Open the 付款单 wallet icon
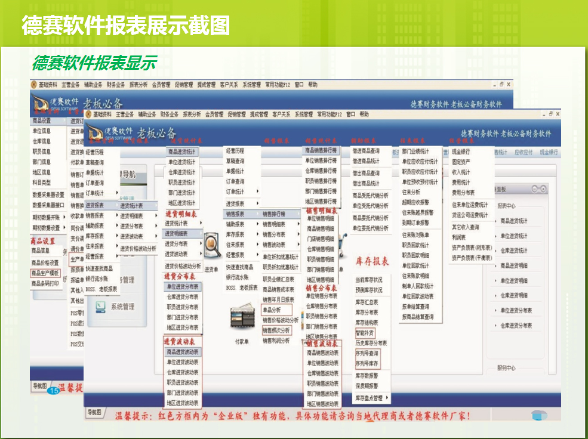Screen dimensions: 588x439 point(242,318)
